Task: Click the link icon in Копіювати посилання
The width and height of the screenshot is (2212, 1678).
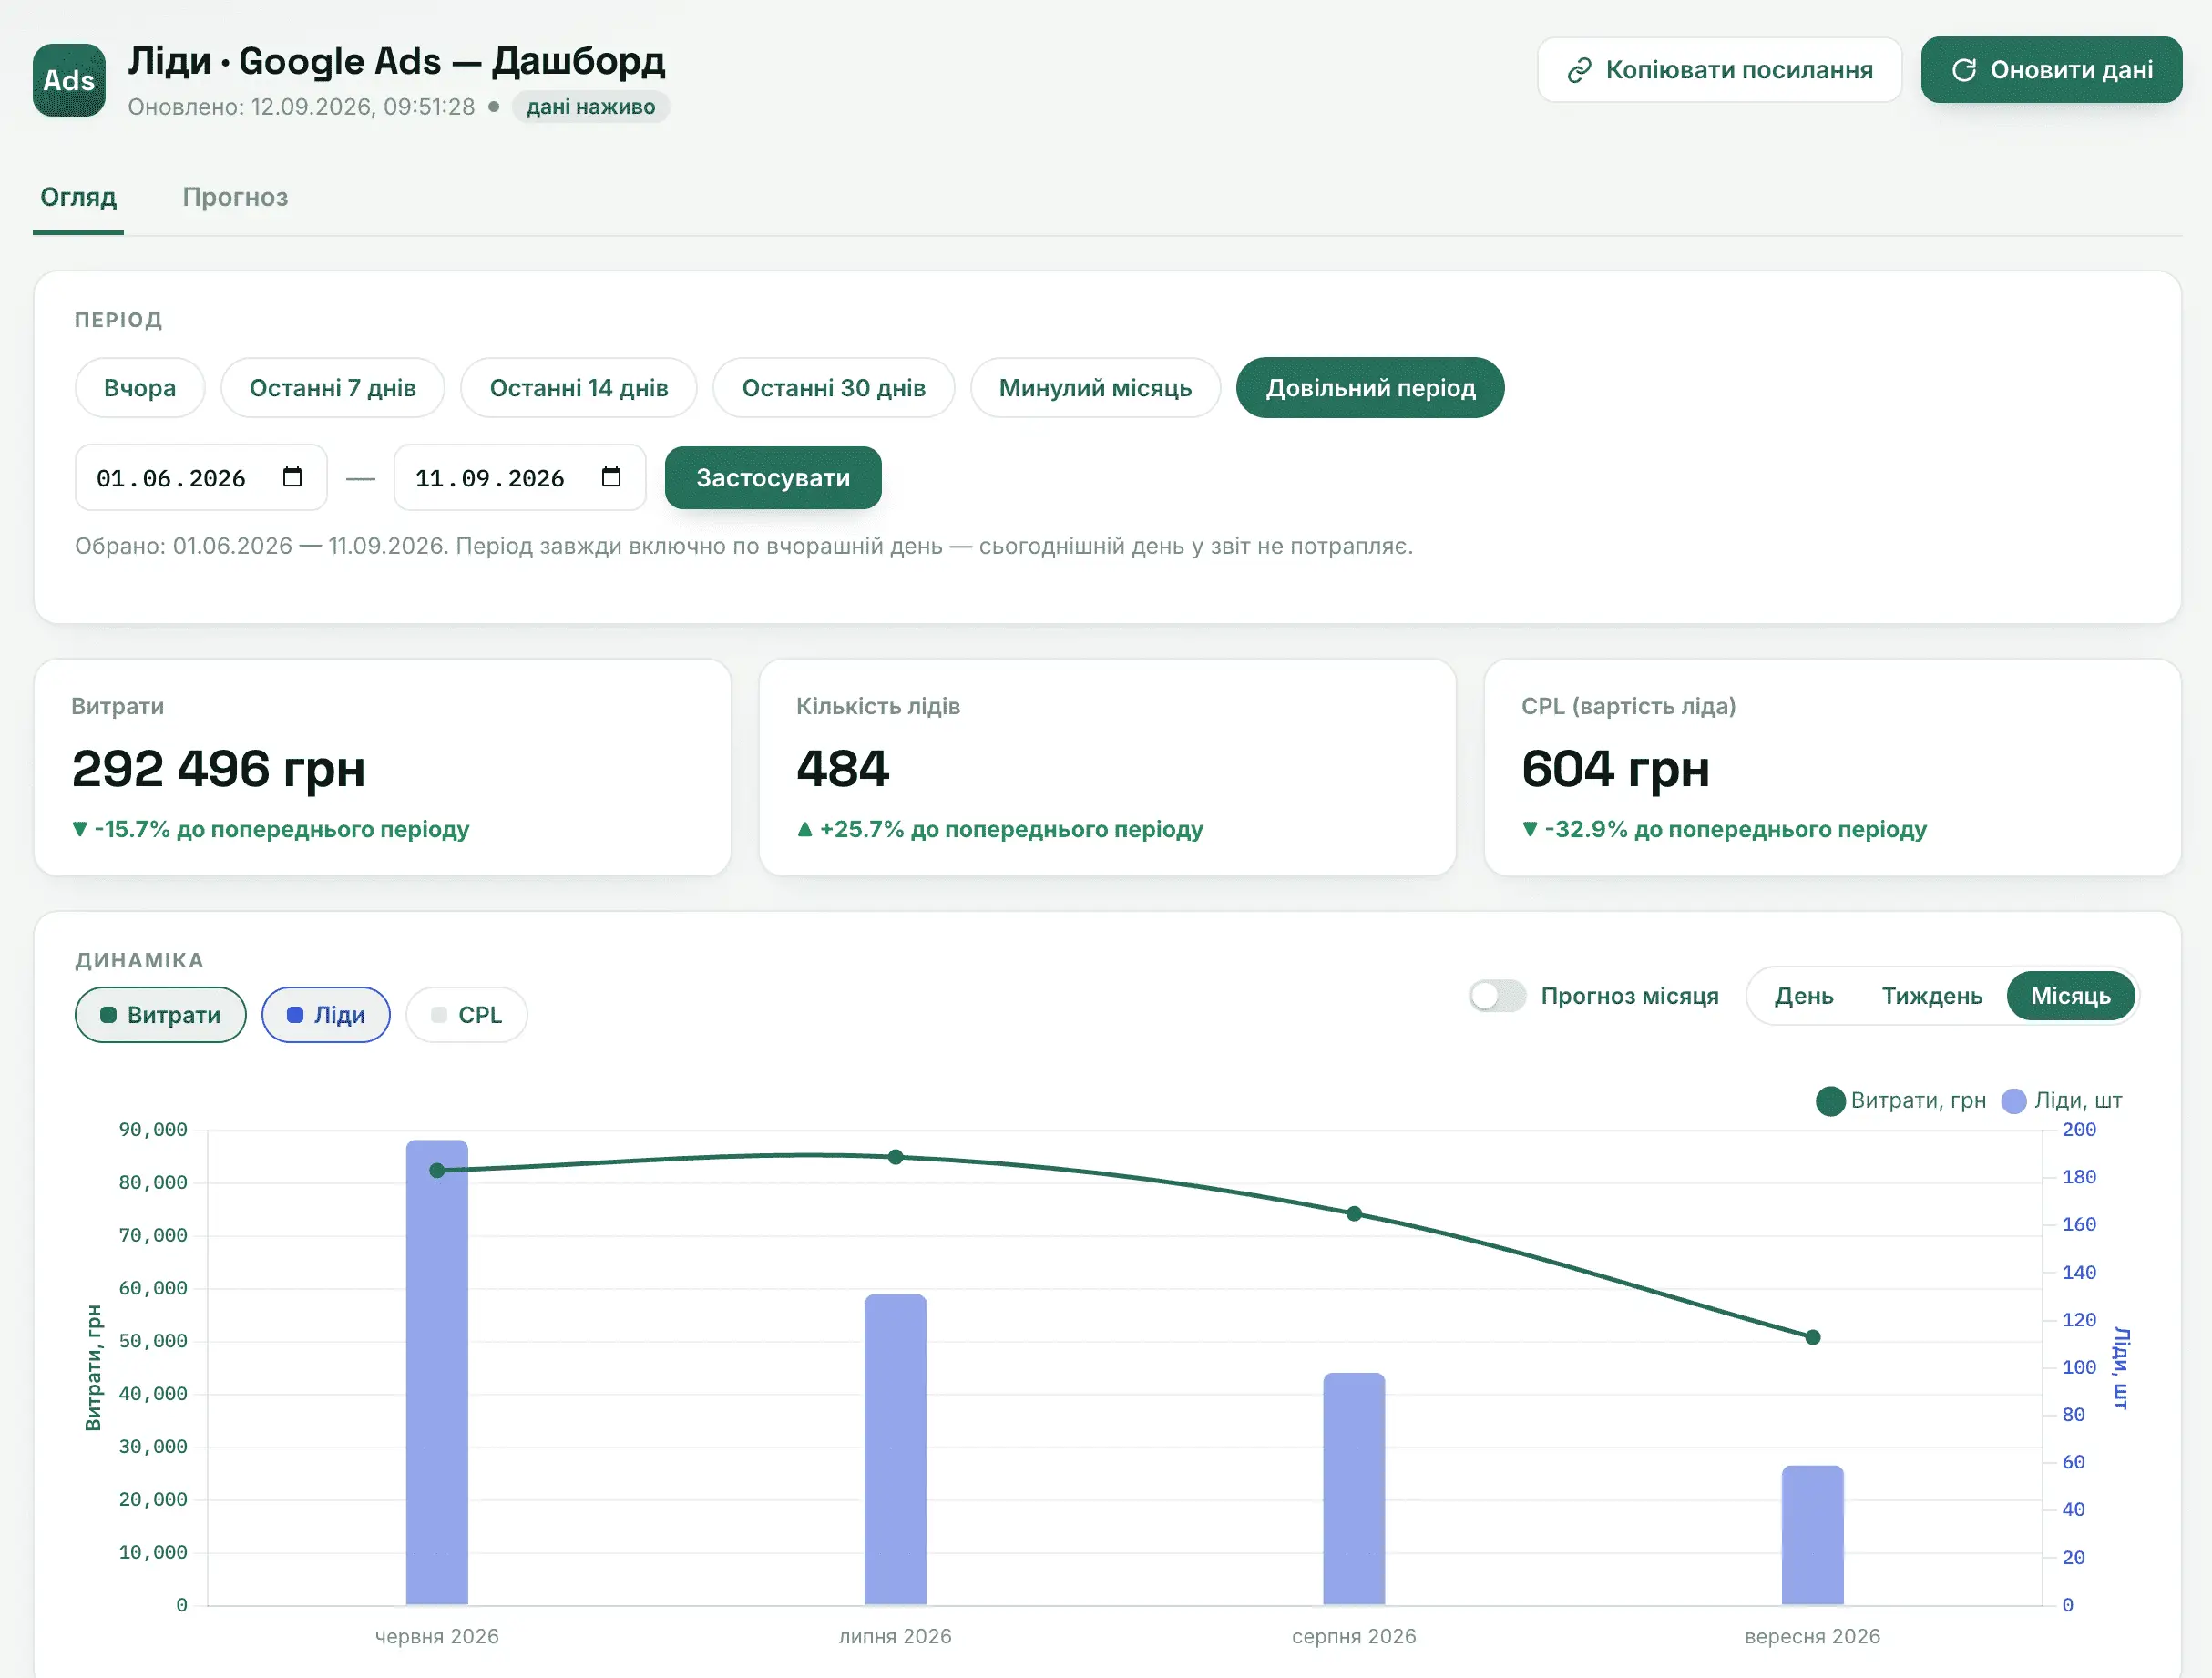Action: point(1579,70)
